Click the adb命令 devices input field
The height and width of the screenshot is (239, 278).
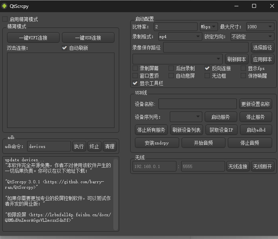tap(49, 146)
